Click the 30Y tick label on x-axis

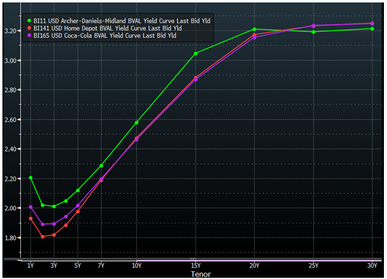373,266
